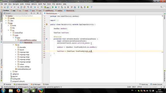Open the Event Log

pyautogui.click(x=143, y=84)
